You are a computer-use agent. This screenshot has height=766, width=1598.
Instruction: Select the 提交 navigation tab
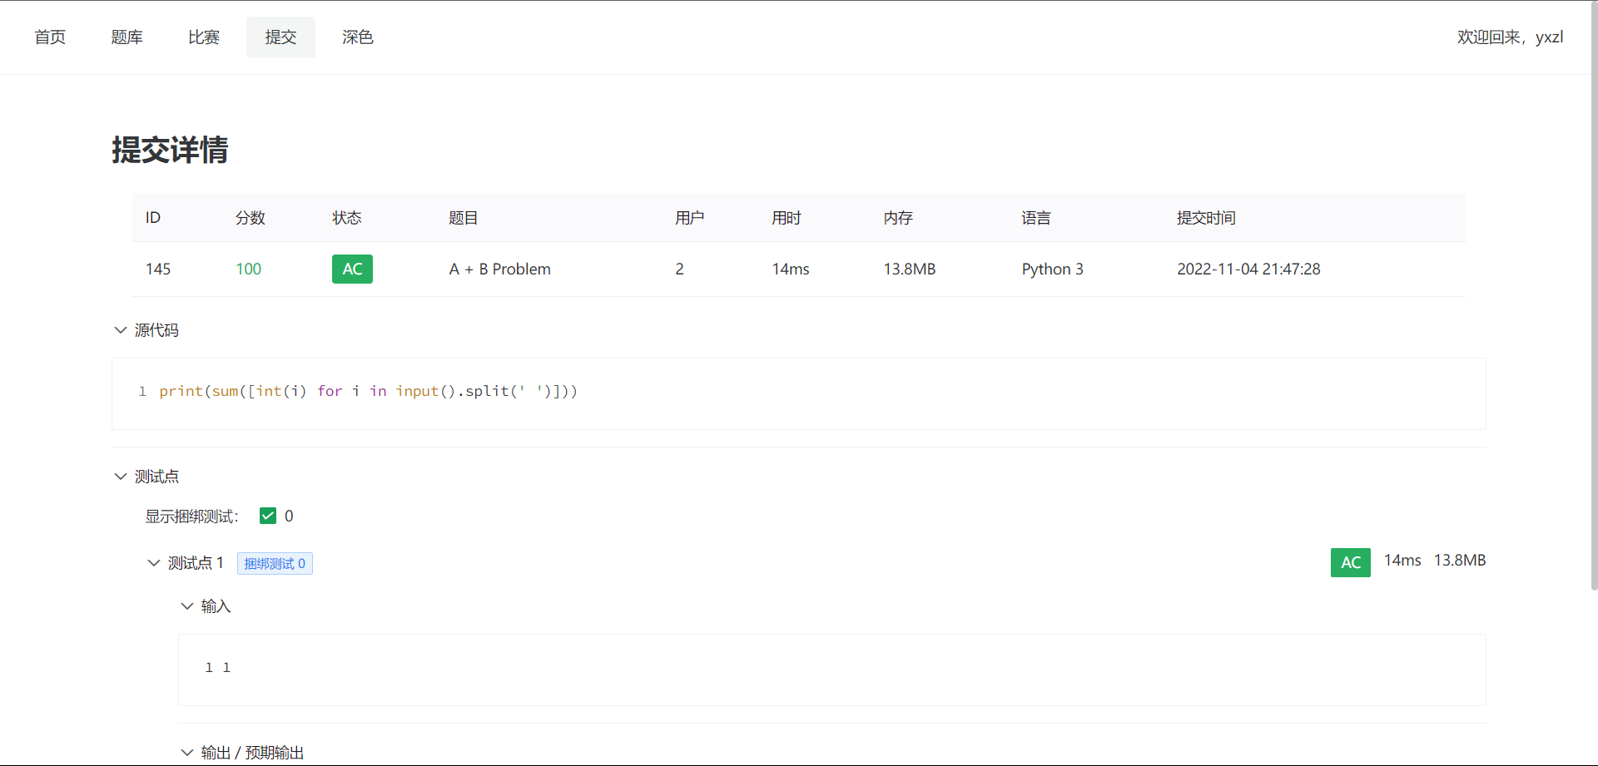pos(280,37)
